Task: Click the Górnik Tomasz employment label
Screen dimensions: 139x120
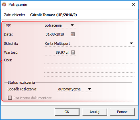Action: [54, 15]
